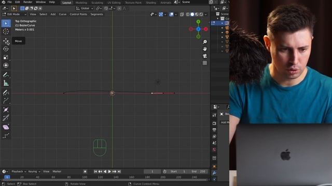
Task: Click the pan view hand icon
Action: [x=205, y=49]
